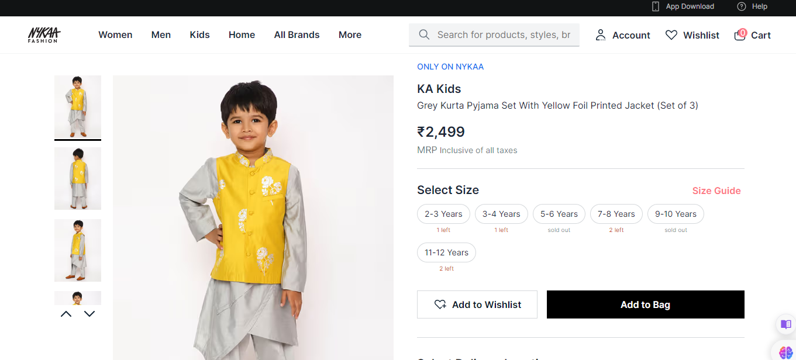796x360 pixels.
Task: Click the Wishlist heart icon in header
Action: (671, 35)
